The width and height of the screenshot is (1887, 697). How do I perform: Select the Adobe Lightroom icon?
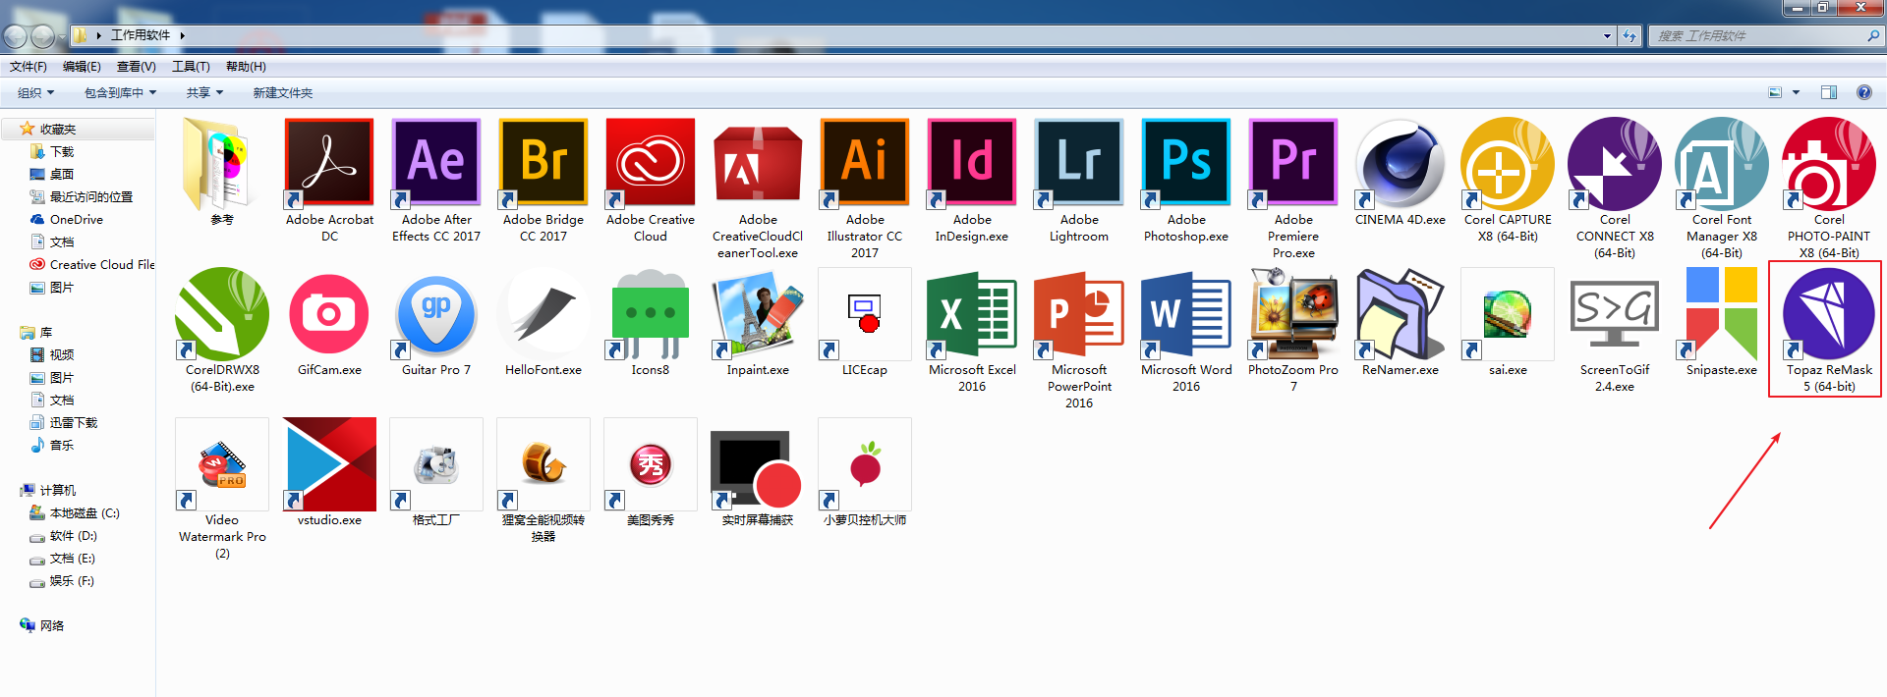point(1079,163)
